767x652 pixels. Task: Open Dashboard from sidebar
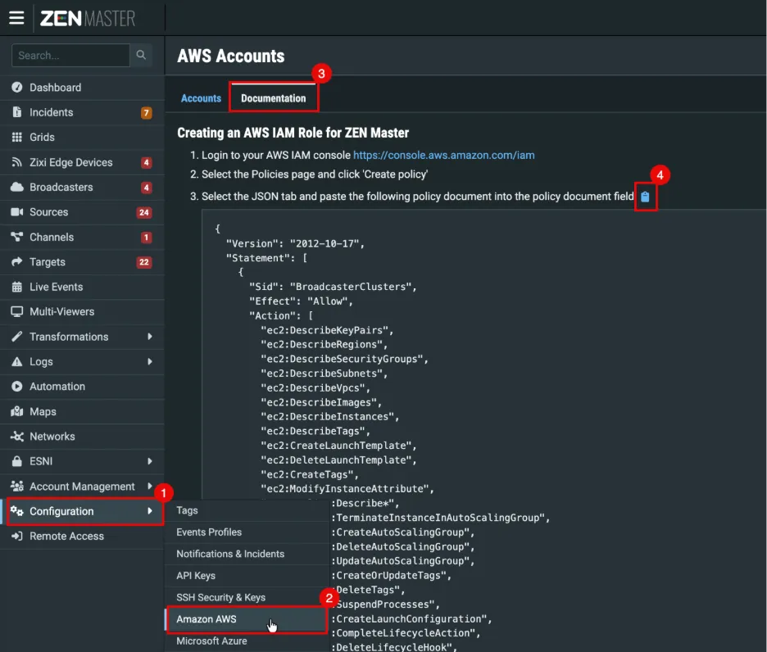[x=82, y=88]
